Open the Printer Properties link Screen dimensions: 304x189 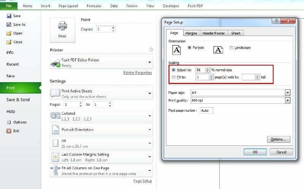tap(138, 73)
